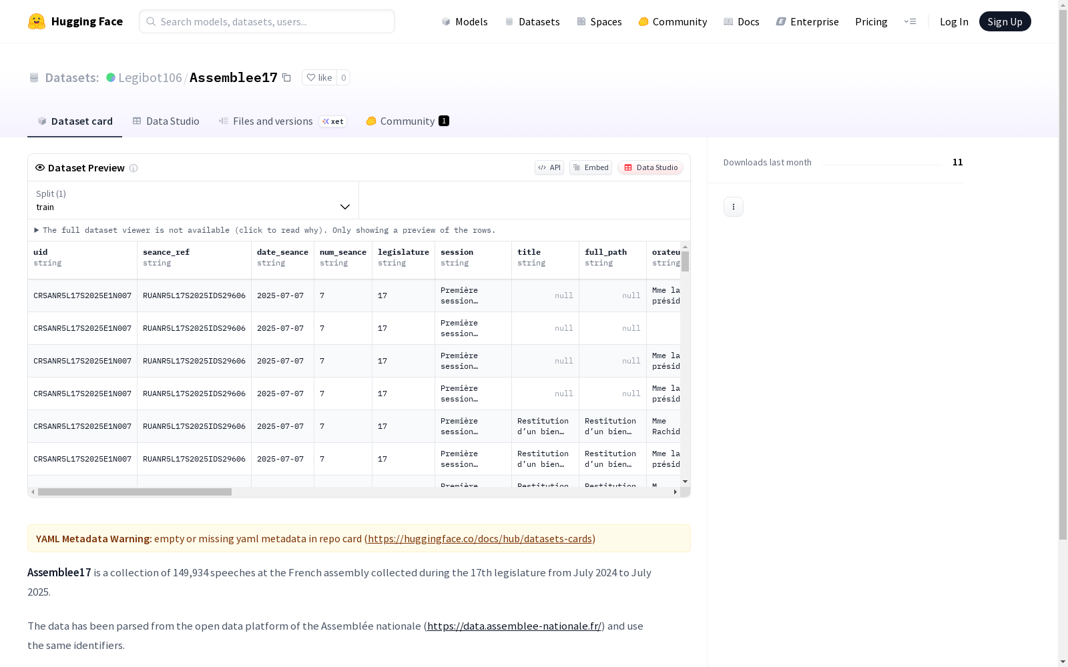Click the title column header
This screenshot has width=1068, height=667.
click(545, 260)
